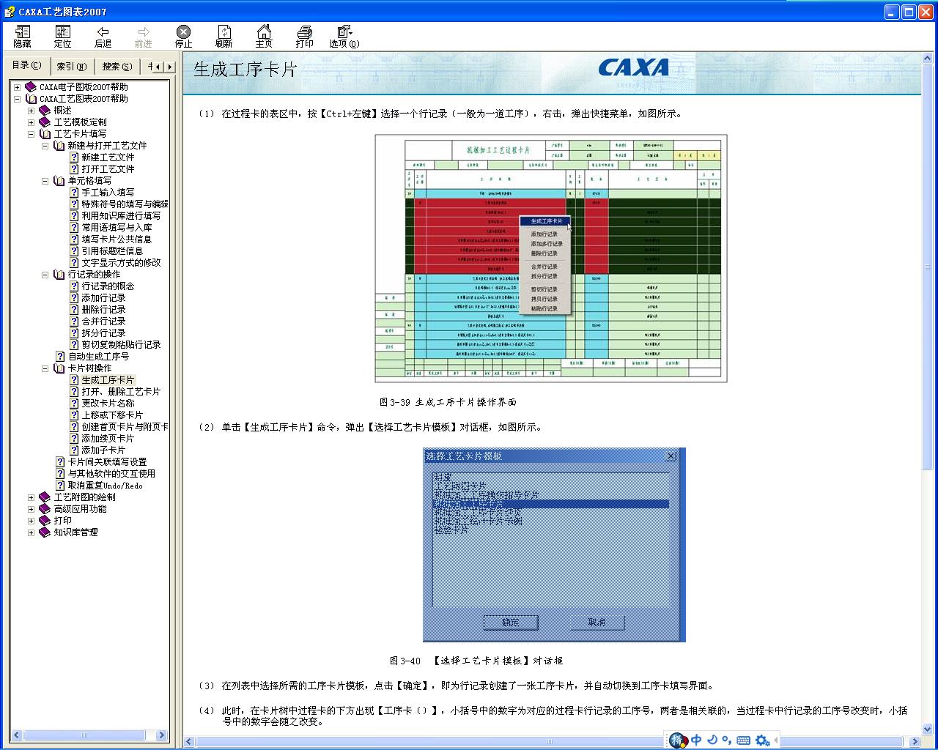This screenshot has width=938, height=750.
Task: Click the IME punctuation icon
Action: pos(726,740)
